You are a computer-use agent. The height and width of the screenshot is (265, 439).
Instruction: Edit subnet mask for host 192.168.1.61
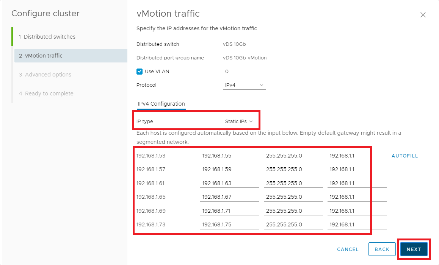(293, 183)
